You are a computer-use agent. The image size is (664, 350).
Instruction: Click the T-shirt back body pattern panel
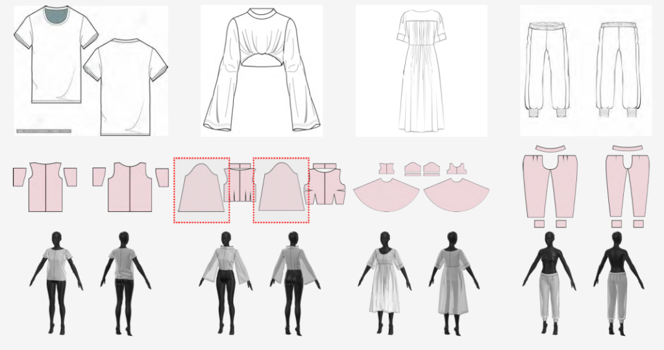point(130,187)
